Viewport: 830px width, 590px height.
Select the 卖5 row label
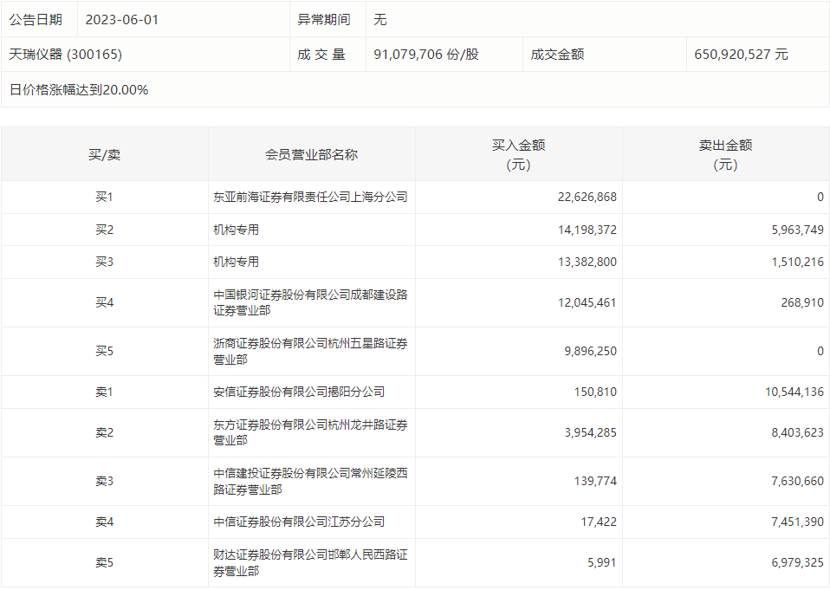[x=104, y=562]
